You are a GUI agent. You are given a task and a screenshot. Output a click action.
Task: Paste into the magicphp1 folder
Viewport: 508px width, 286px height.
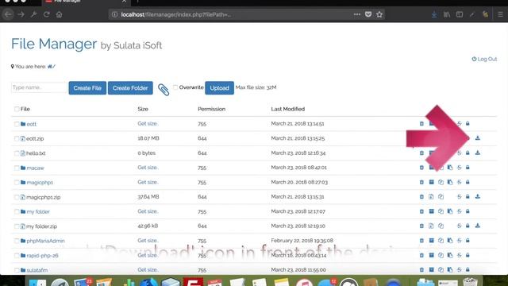(450, 182)
